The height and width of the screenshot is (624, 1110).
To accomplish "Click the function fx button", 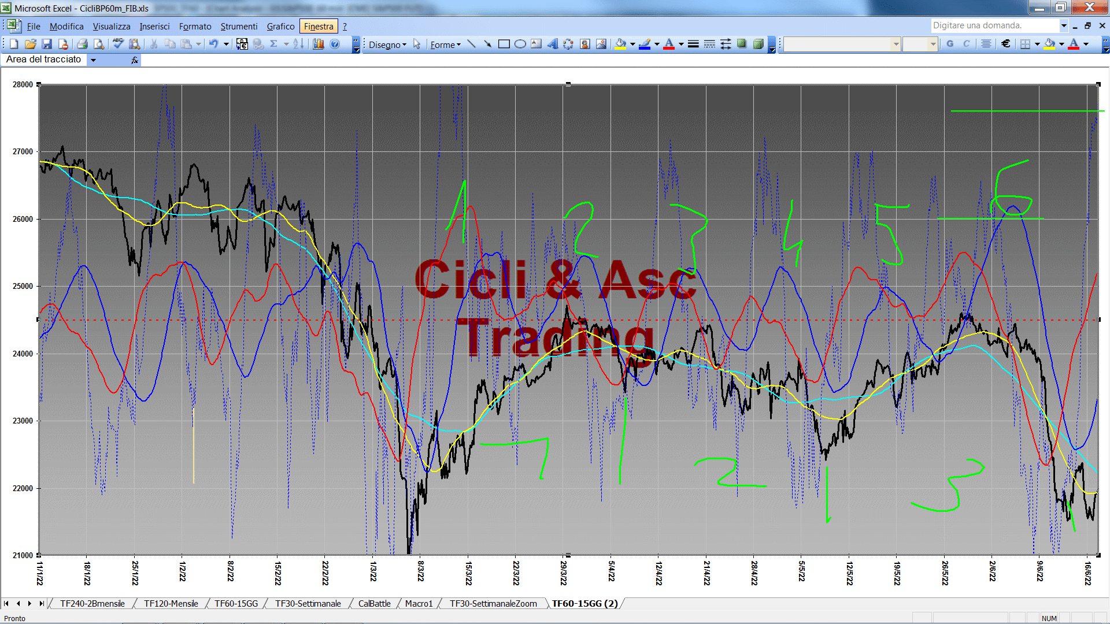I will (135, 60).
